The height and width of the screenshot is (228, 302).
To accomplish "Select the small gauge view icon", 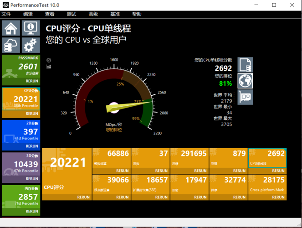I will click(49, 60).
